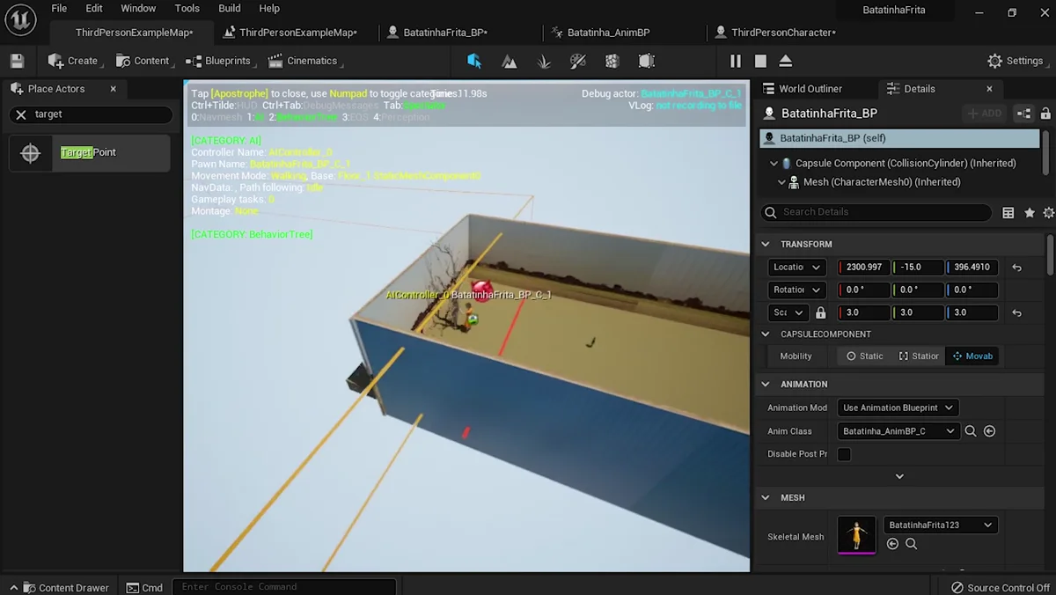Open the Rotation type dropdown
1056x595 pixels.
tap(796, 290)
